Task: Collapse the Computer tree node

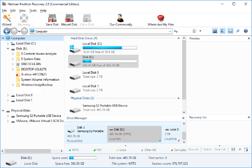Action: point(3,38)
